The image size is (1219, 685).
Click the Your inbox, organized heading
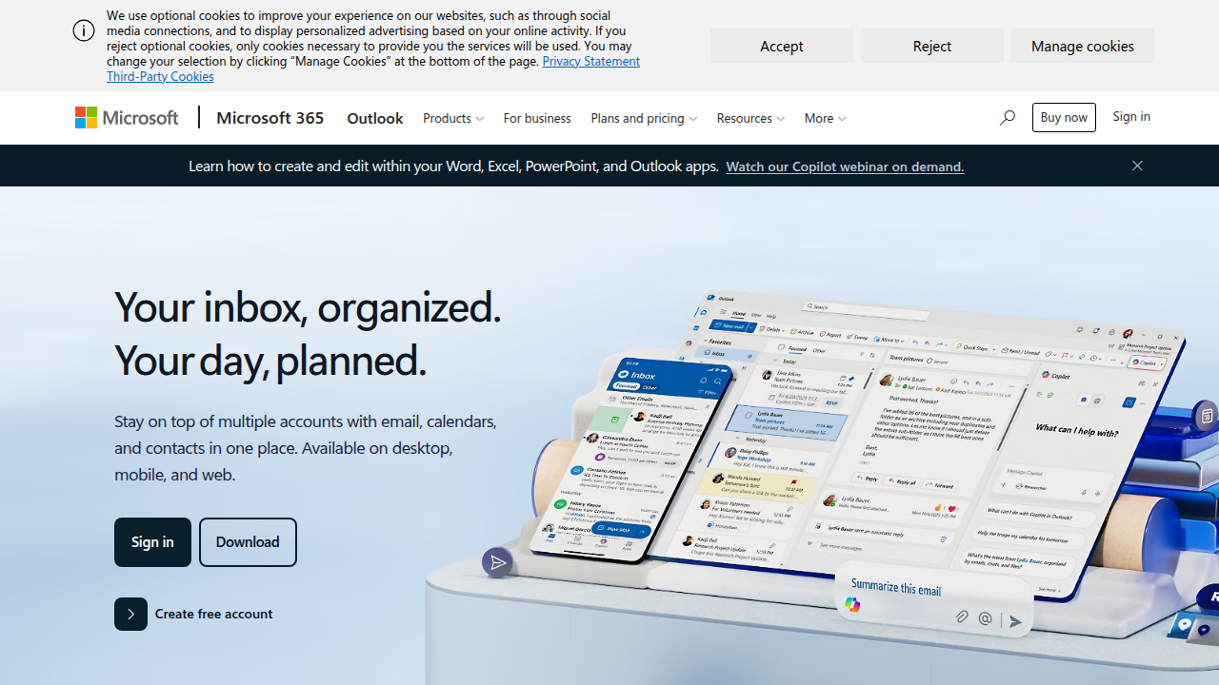click(307, 333)
